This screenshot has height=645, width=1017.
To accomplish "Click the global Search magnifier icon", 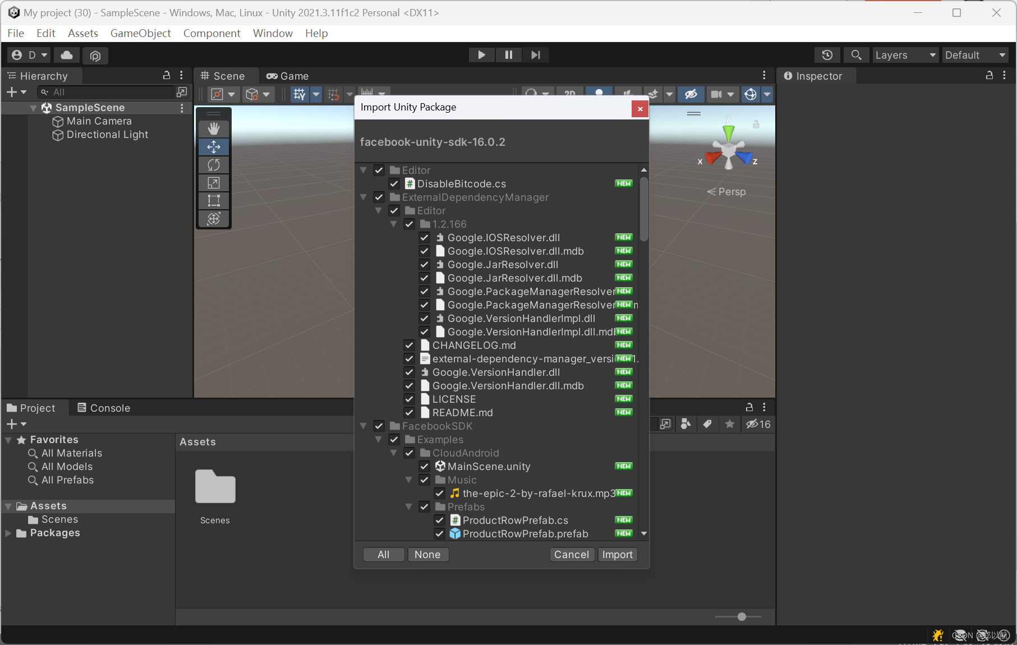I will tap(856, 55).
